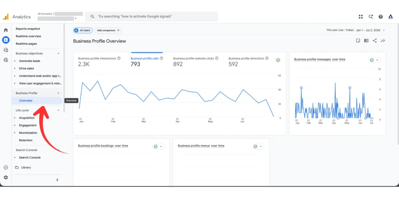
Task: Expand Drive sales in sidebar
Action: [x=15, y=69]
